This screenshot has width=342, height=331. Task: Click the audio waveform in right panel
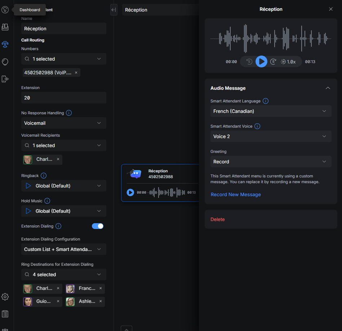271,38
